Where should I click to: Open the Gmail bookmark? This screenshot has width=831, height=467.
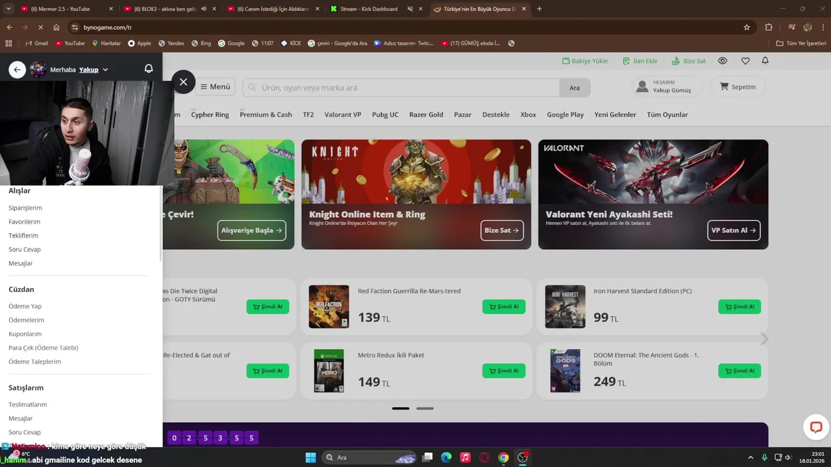click(36, 43)
